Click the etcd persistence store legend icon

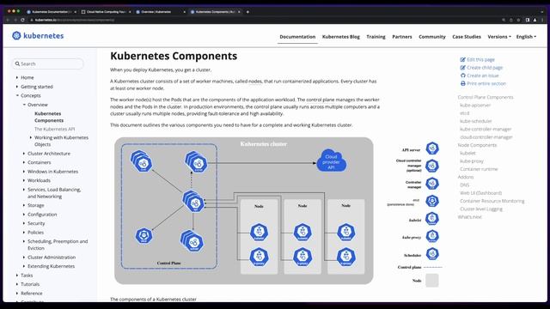pos(432,201)
